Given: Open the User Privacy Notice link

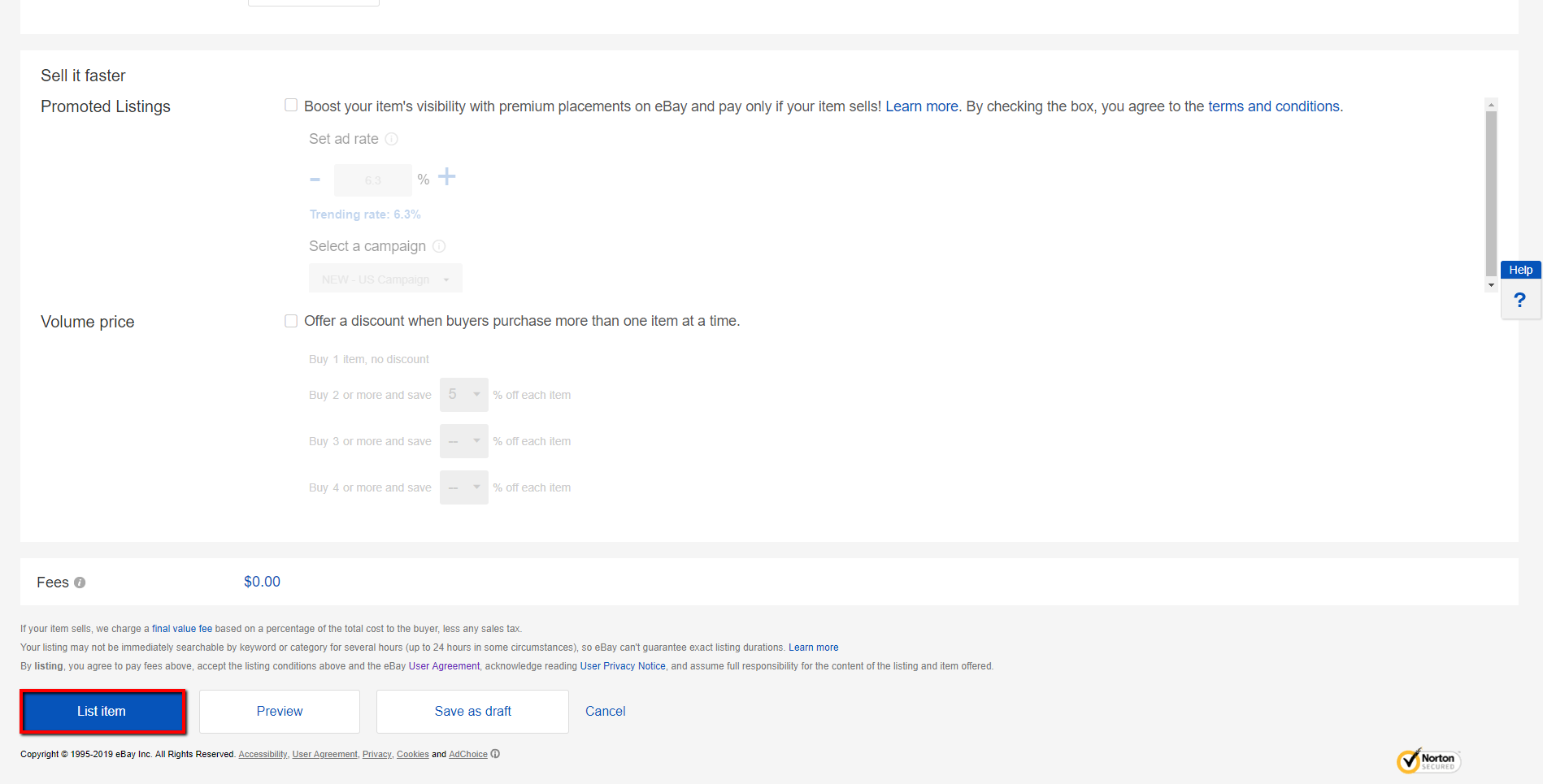Looking at the screenshot, I should [x=623, y=666].
